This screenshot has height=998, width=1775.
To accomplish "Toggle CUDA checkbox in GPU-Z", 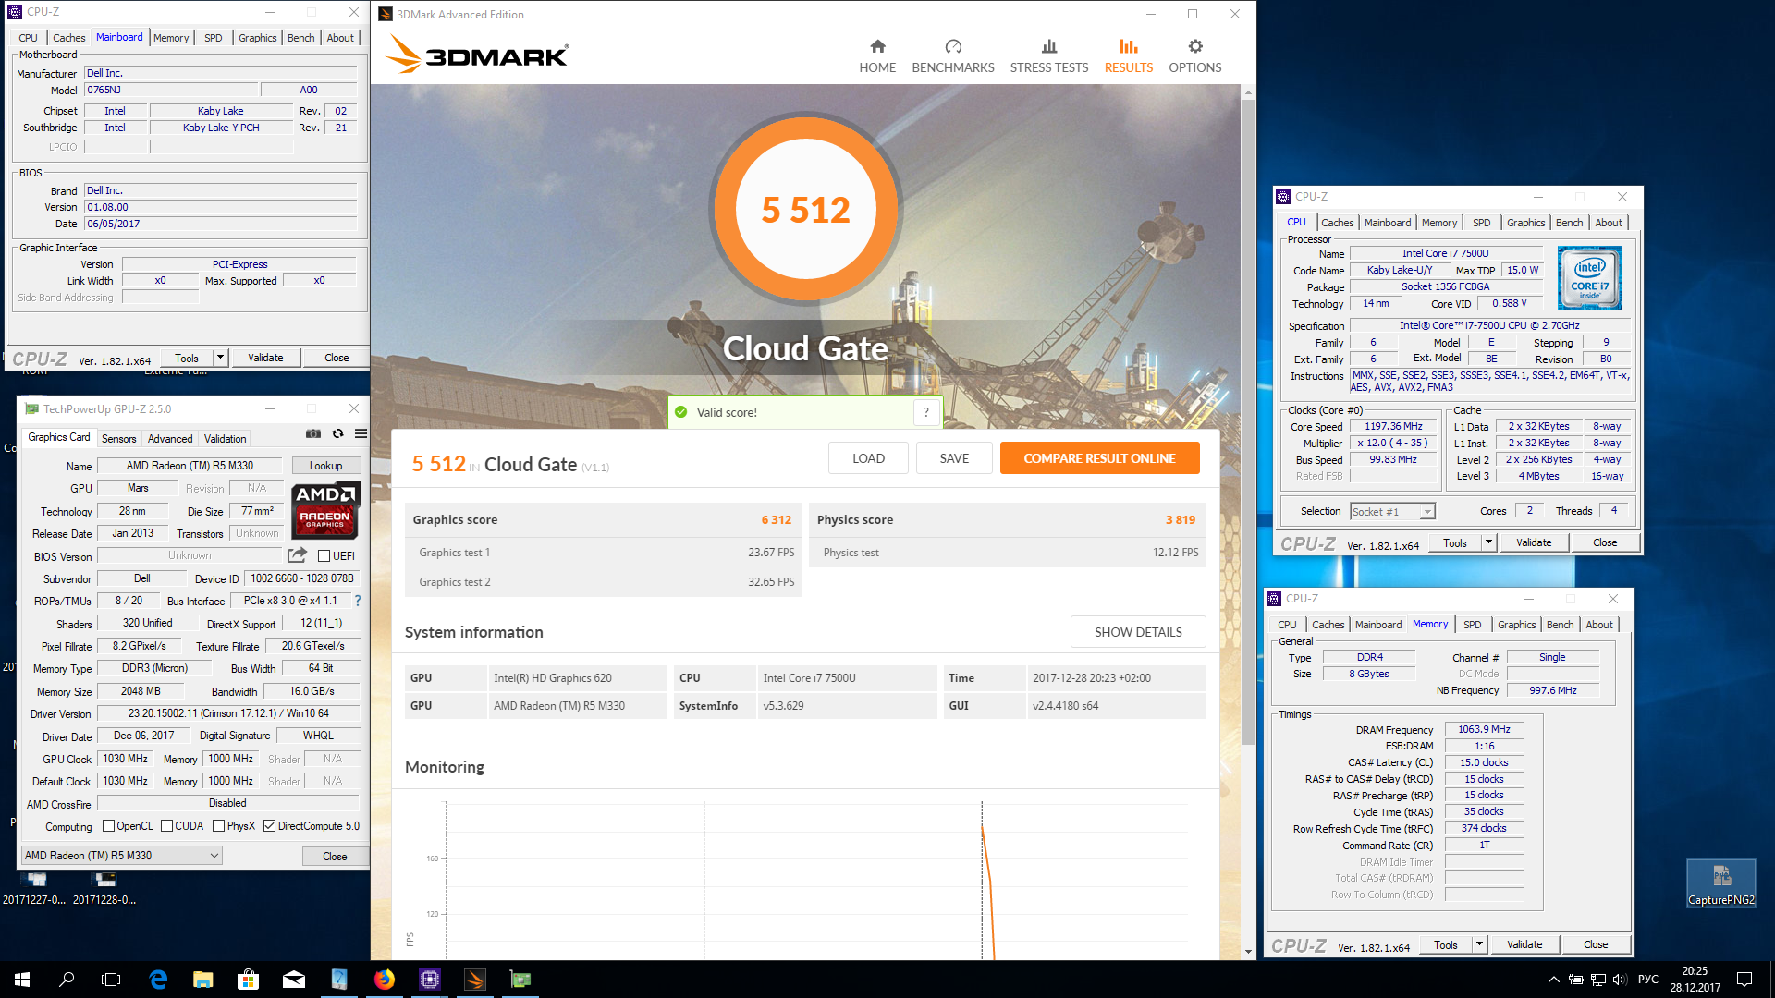I will click(166, 826).
